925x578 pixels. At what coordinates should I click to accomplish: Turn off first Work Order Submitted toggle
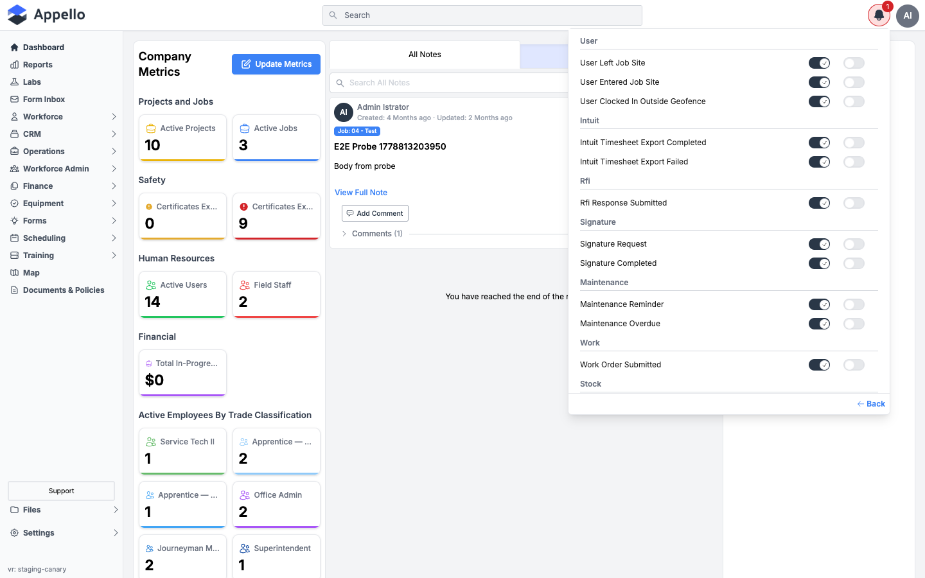[x=820, y=365]
